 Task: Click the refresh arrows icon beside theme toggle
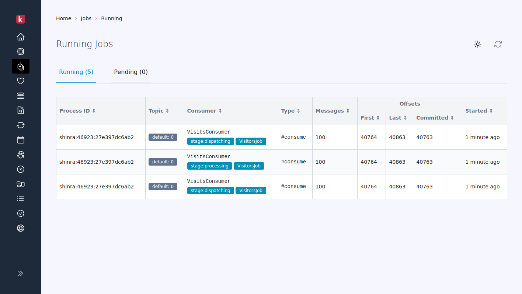coord(498,44)
